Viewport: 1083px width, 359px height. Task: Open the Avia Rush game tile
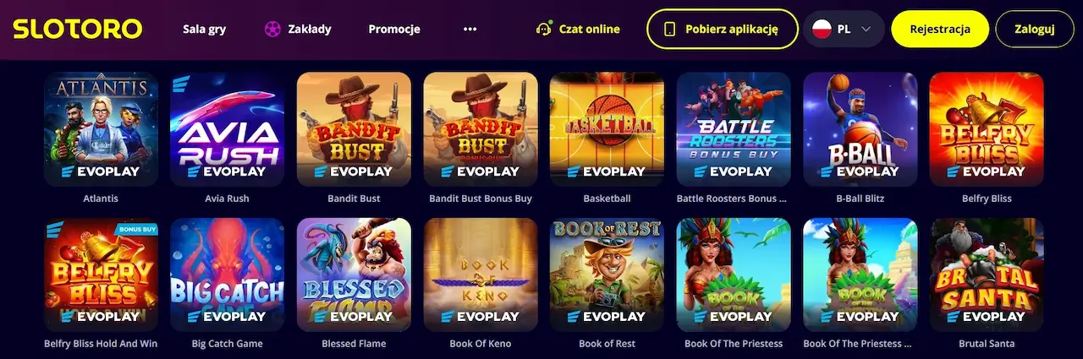tap(227, 128)
